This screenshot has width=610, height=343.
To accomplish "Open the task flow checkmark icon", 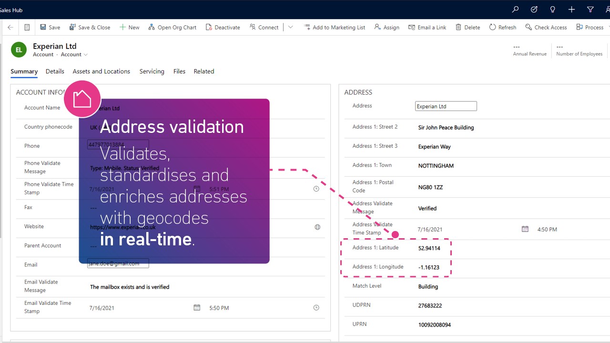I will point(534,10).
